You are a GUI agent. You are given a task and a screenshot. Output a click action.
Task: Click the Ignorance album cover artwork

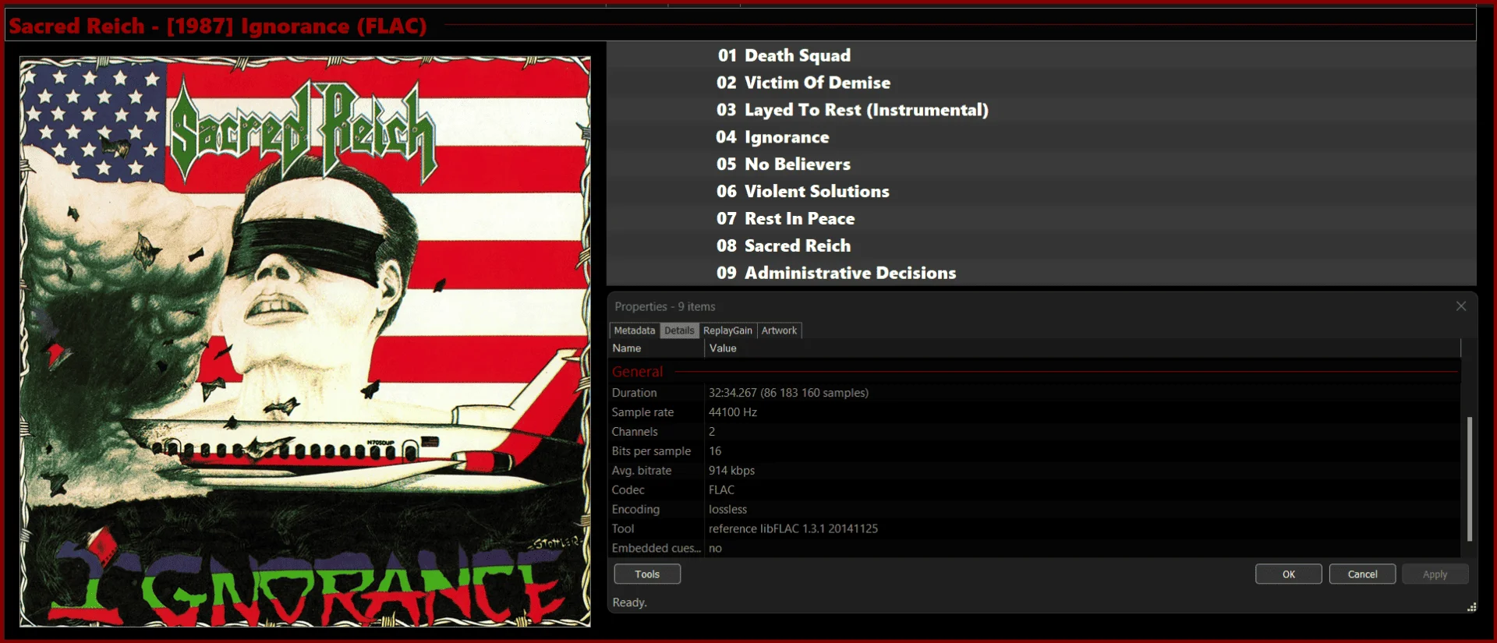(305, 341)
